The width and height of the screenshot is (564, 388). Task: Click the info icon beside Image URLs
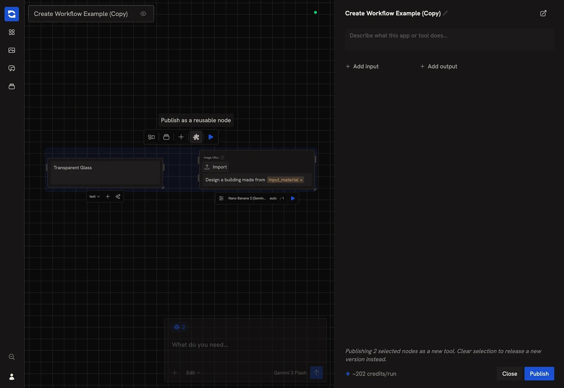222,158
